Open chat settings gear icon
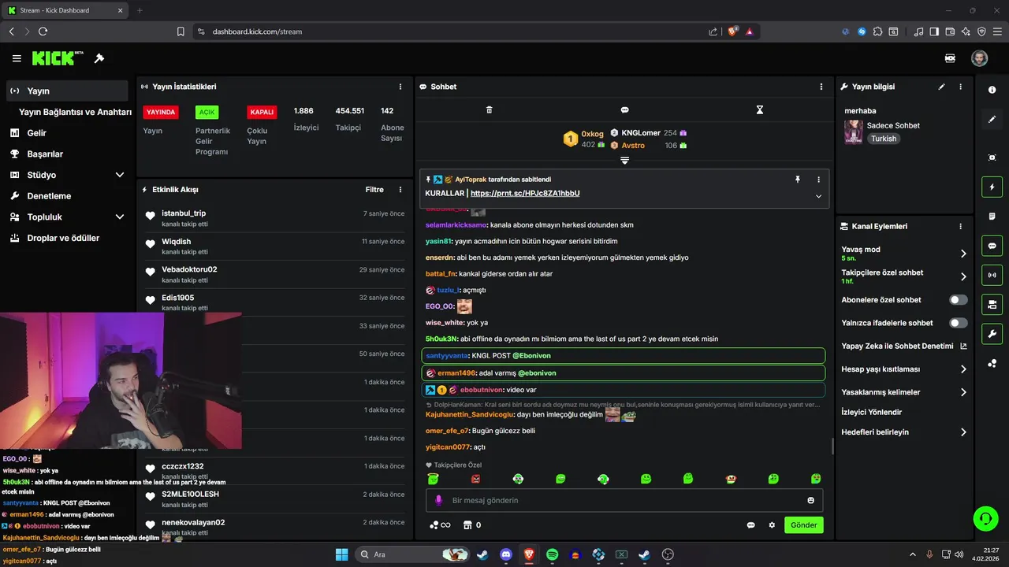The image size is (1009, 567). (x=772, y=525)
